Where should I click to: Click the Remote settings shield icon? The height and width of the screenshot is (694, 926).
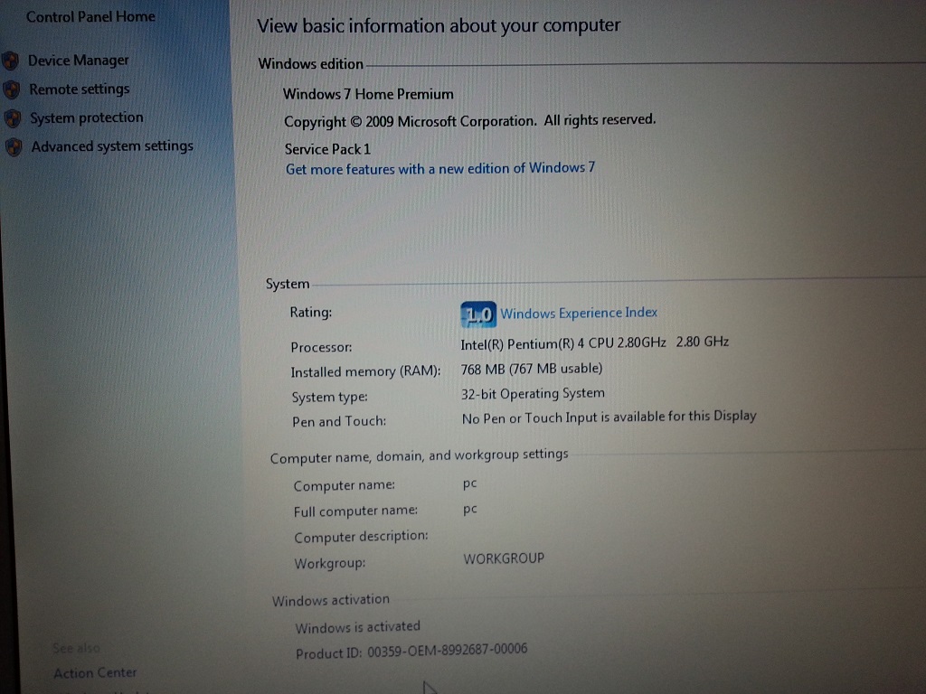coord(11,89)
